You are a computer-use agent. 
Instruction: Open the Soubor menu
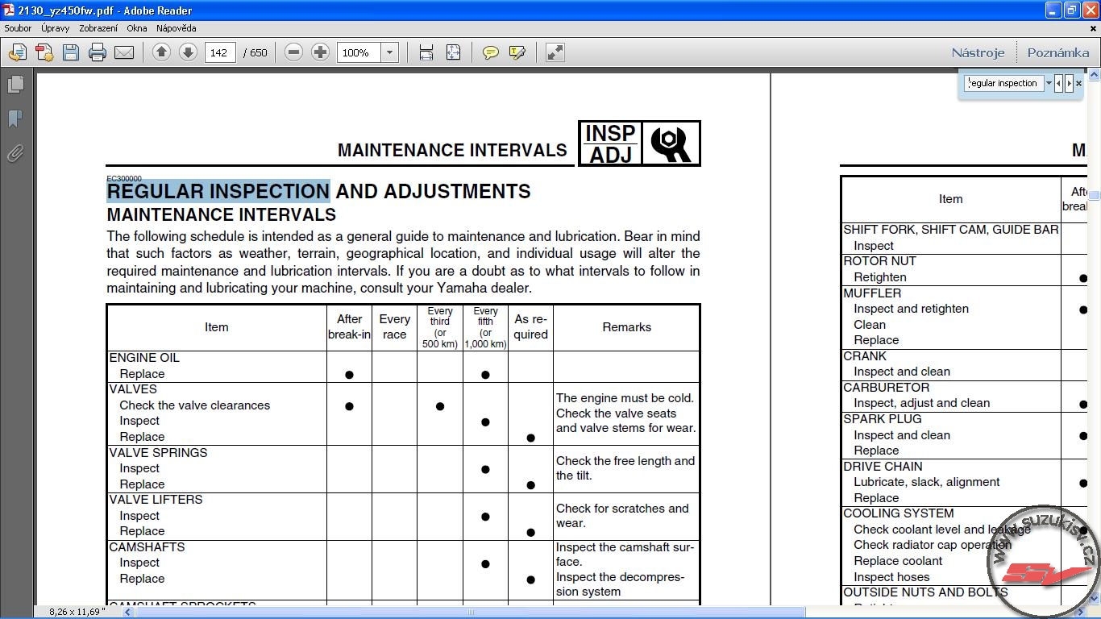[18, 28]
